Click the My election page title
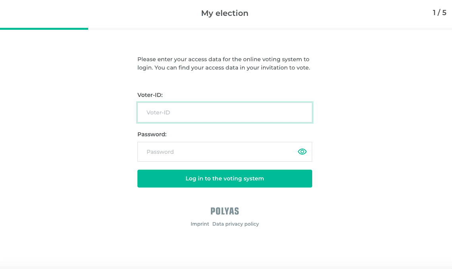 pyautogui.click(x=225, y=13)
